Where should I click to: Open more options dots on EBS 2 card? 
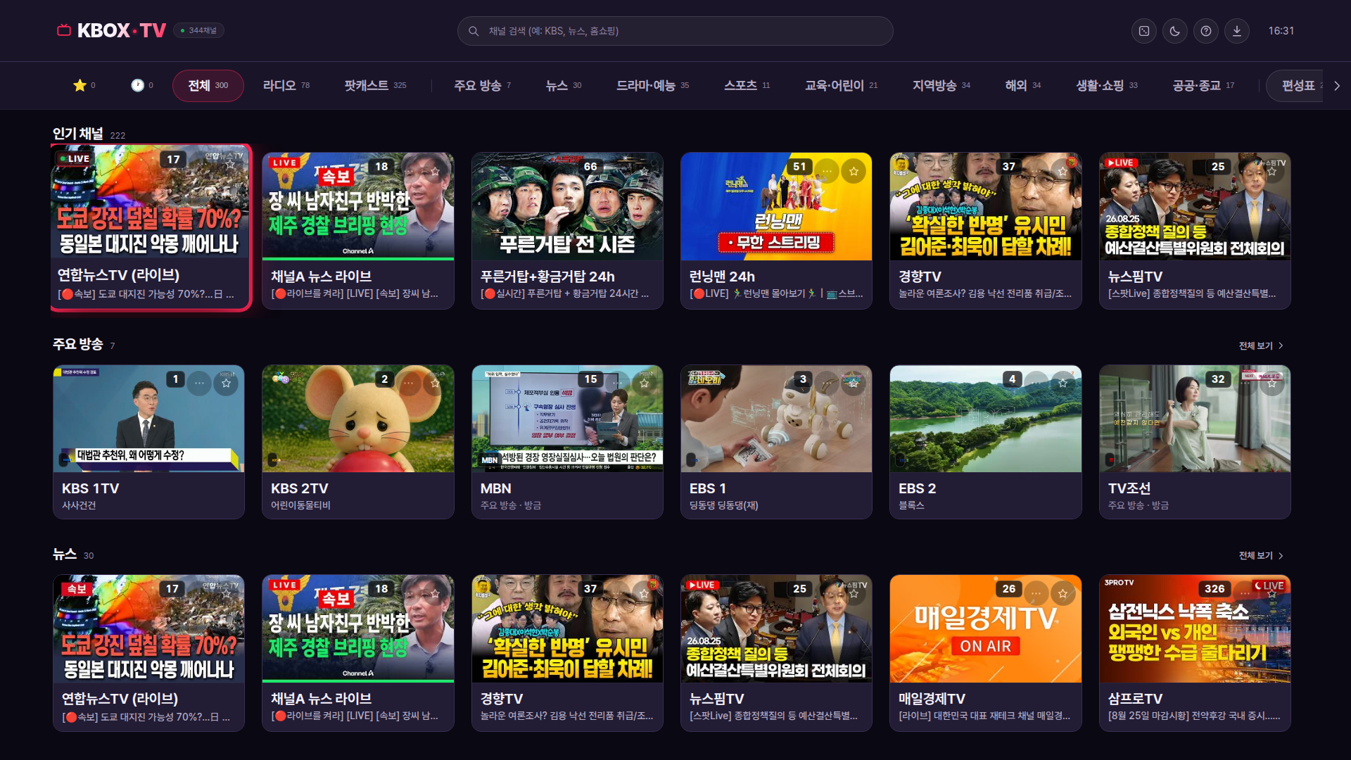click(1036, 383)
